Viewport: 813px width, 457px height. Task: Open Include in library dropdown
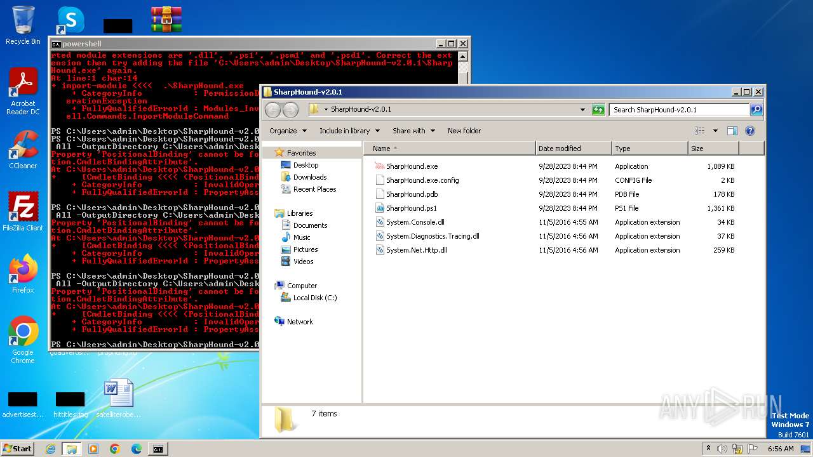click(x=349, y=131)
